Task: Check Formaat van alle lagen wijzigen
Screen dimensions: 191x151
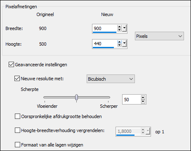Action: click(17, 145)
